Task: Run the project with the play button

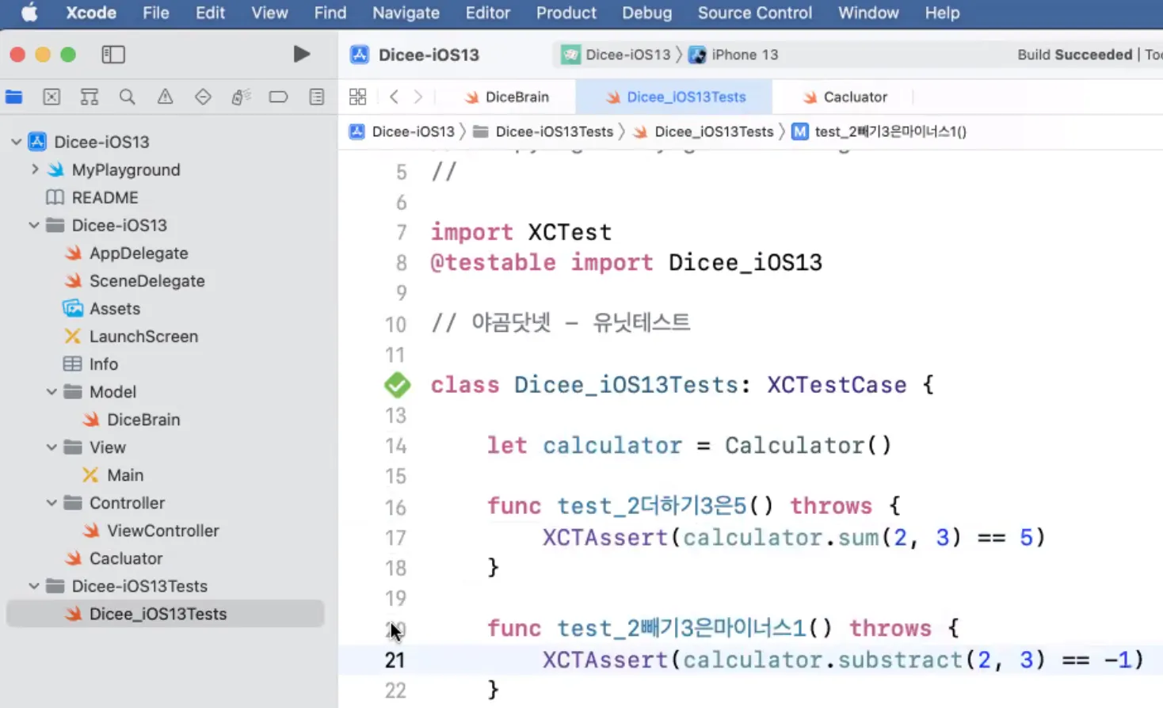Action: pos(301,54)
